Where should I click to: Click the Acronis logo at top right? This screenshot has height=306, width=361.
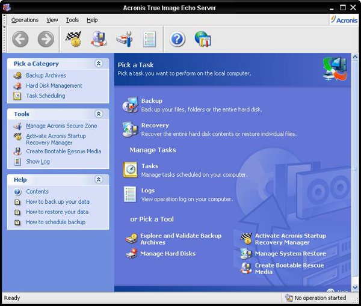pyautogui.click(x=344, y=20)
